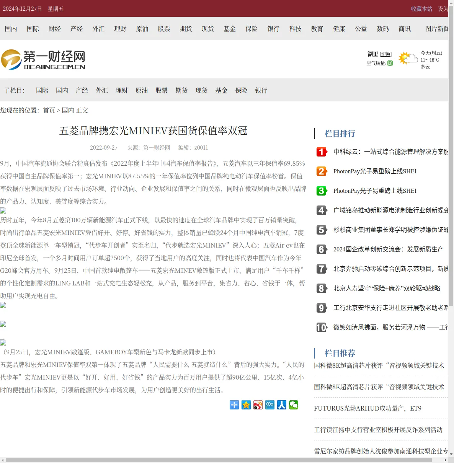Open ranked article 工行北京安华支行走进社区

coord(391,308)
